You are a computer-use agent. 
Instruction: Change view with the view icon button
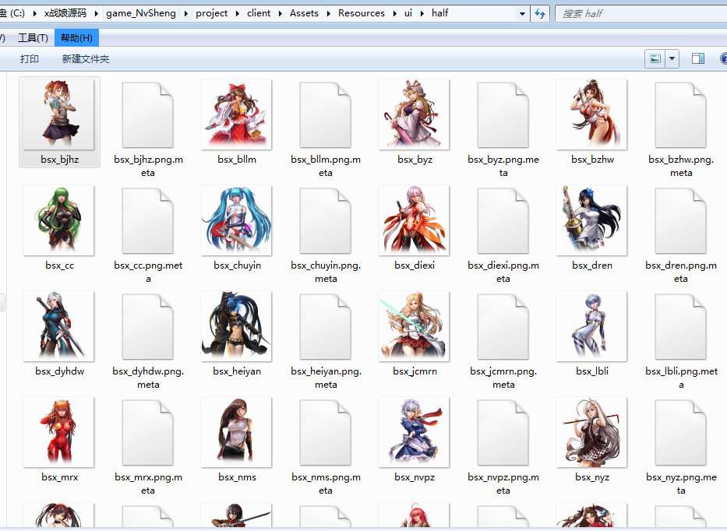click(x=655, y=58)
